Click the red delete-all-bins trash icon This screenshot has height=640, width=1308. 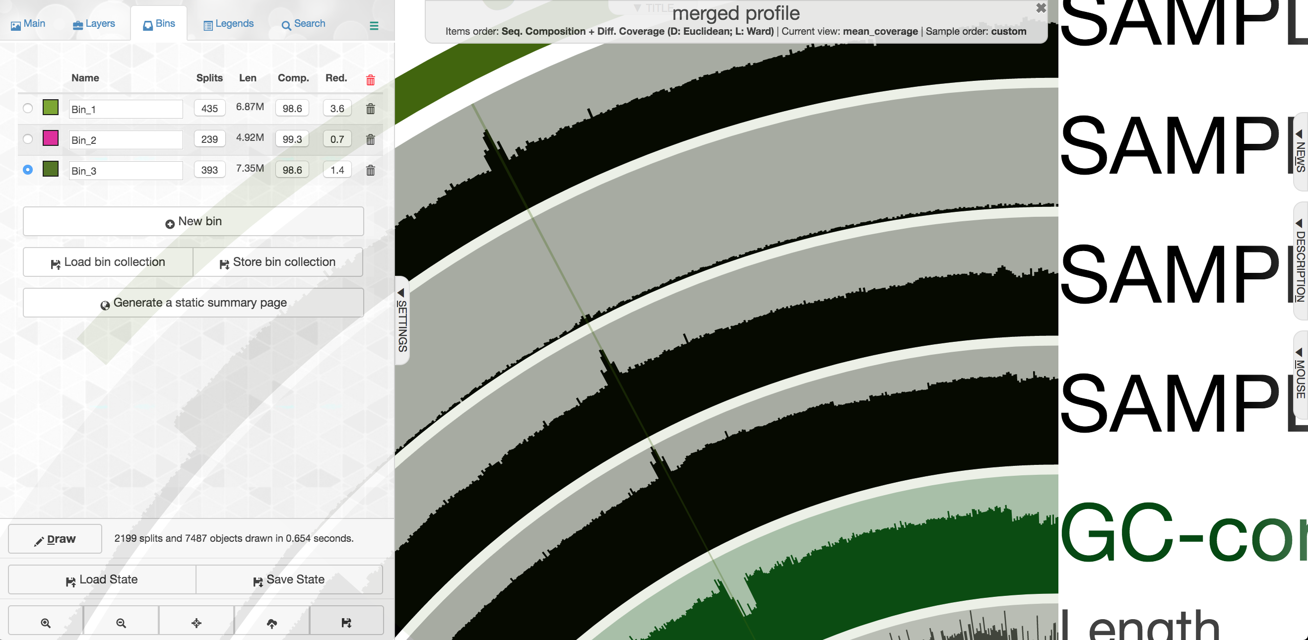pos(370,80)
